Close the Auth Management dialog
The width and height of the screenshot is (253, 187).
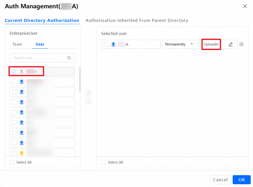[x=245, y=6]
